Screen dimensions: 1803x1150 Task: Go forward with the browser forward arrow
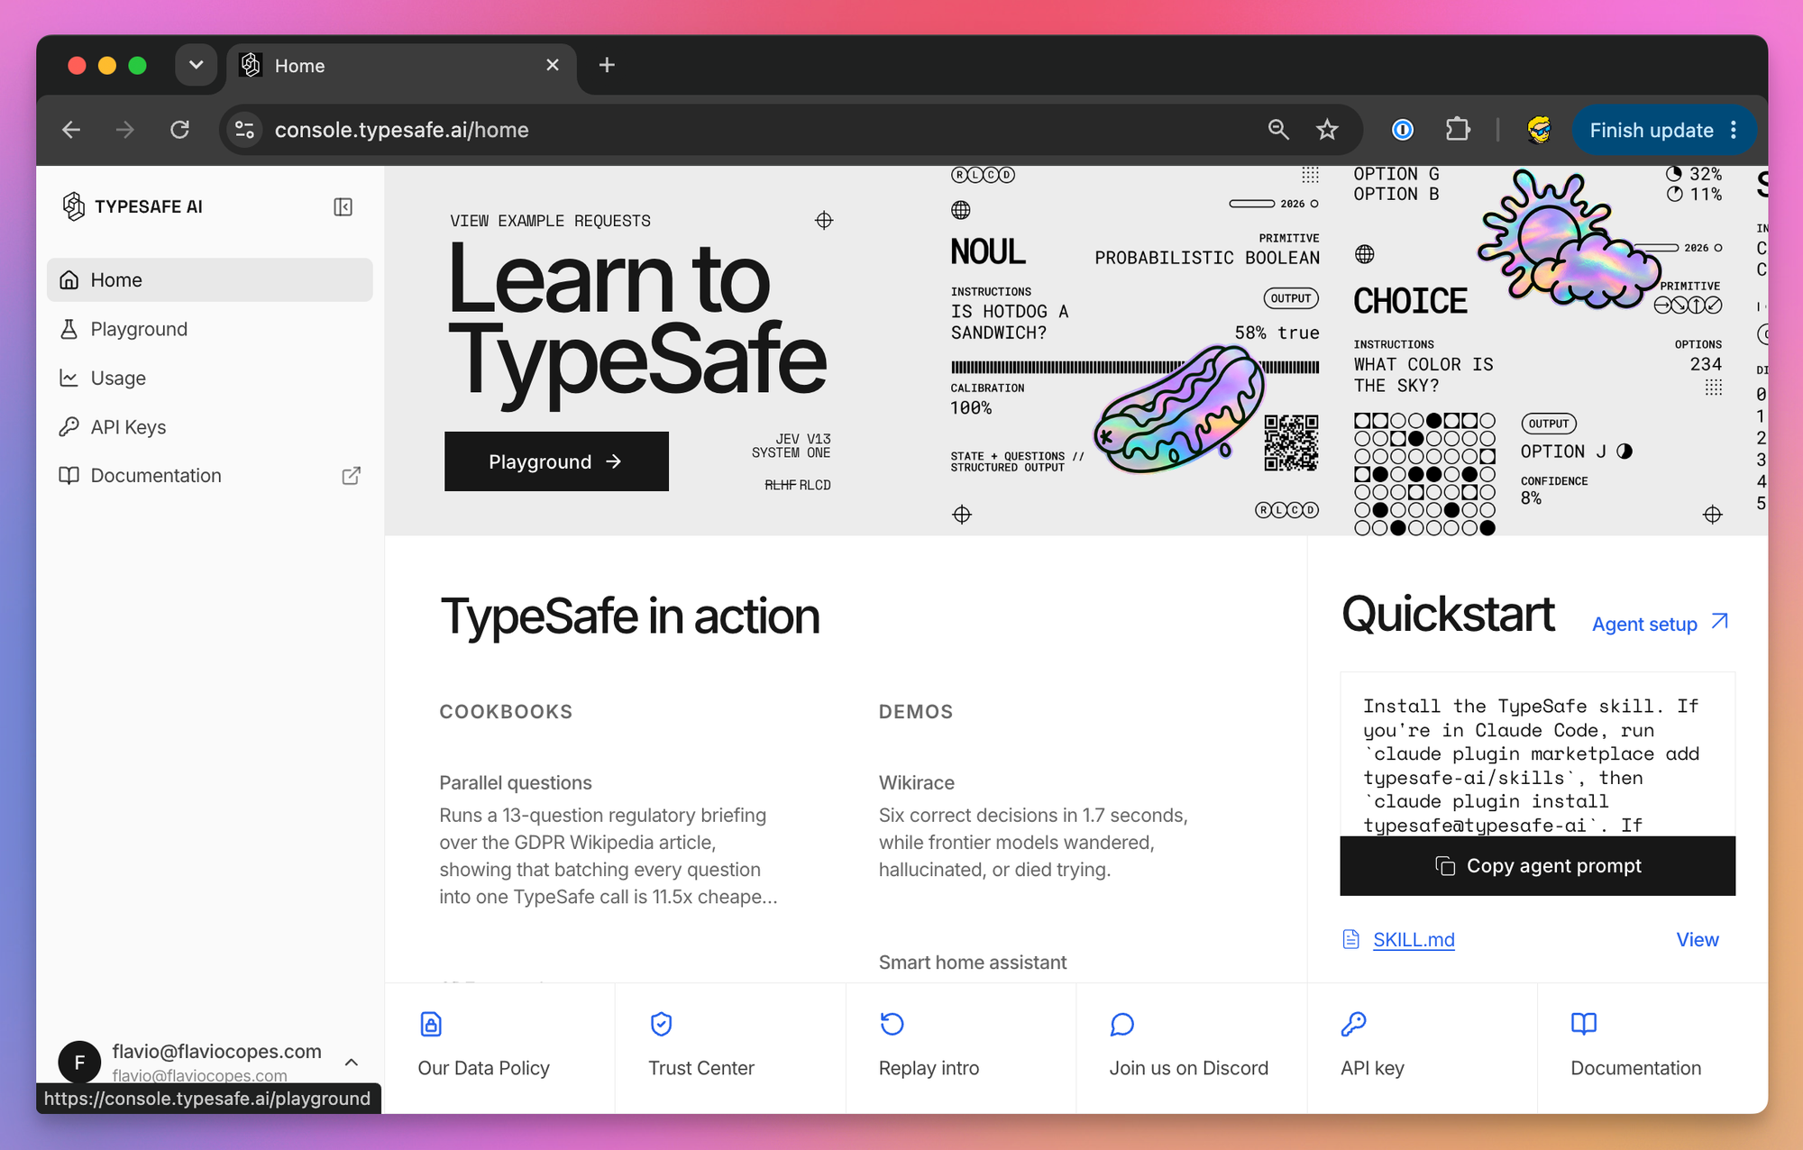pos(125,130)
